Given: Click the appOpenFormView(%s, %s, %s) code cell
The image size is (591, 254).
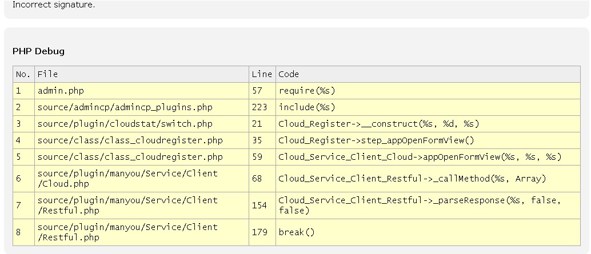Looking at the screenshot, I should click(420, 157).
